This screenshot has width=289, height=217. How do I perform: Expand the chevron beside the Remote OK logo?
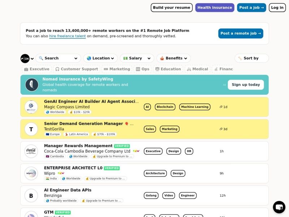(32, 59)
